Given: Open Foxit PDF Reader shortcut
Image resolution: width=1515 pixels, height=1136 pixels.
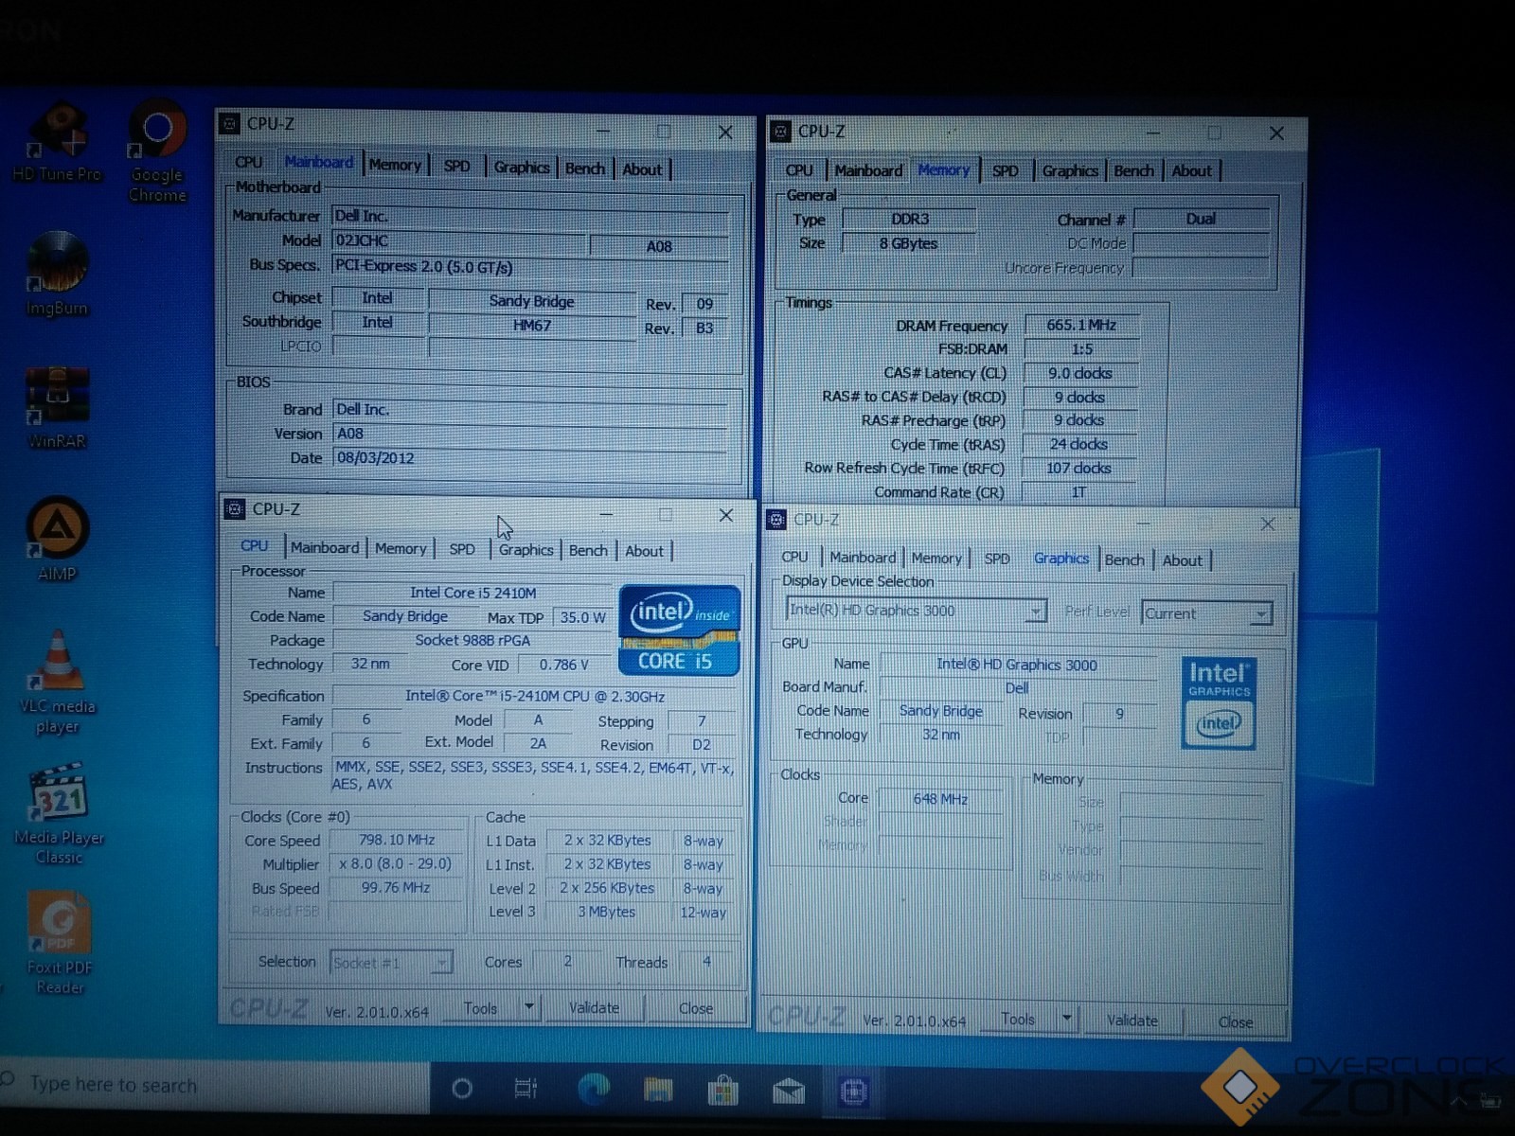Looking at the screenshot, I should pos(60,926).
